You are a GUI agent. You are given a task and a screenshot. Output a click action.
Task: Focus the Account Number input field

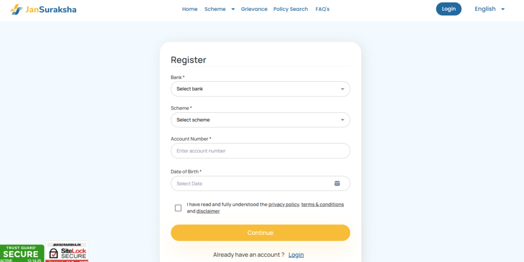click(x=260, y=151)
